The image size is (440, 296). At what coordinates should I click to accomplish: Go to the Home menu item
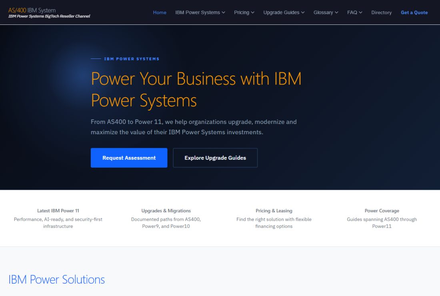[160, 12]
